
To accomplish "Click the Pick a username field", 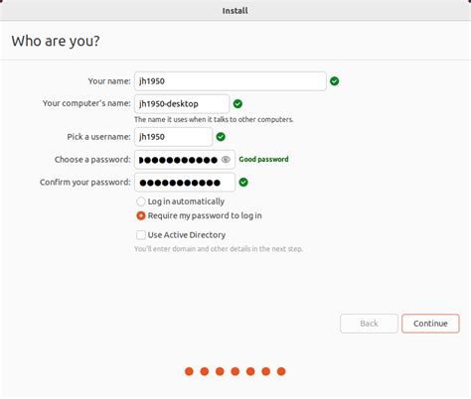I will click(173, 137).
